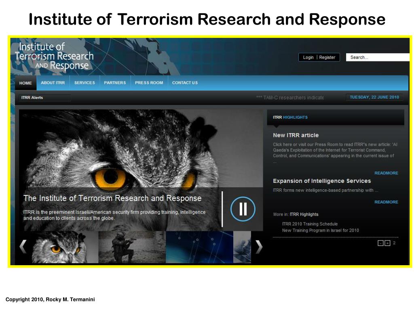
Task: Click READMORE under Expansion of Intelligence Services
Action: 386,202
